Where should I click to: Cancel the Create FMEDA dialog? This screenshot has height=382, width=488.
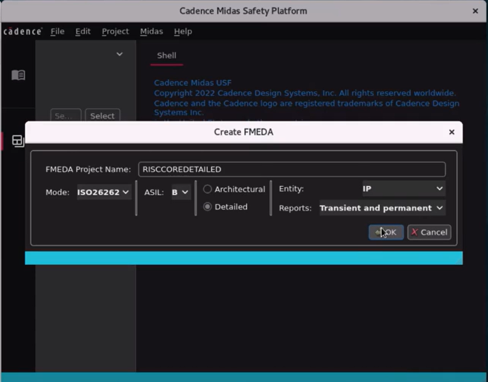point(429,232)
